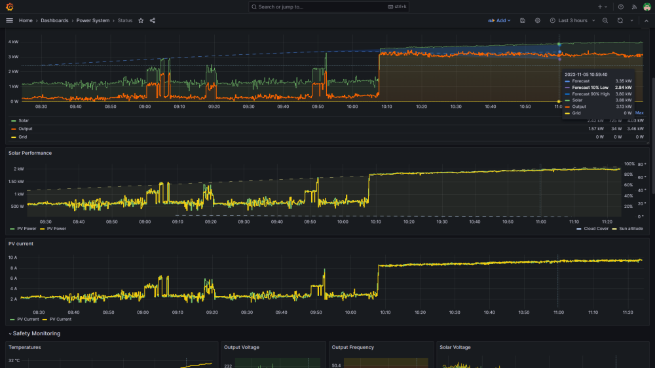Open the Add panel dropdown
Image resolution: width=655 pixels, height=368 pixels.
499,20
